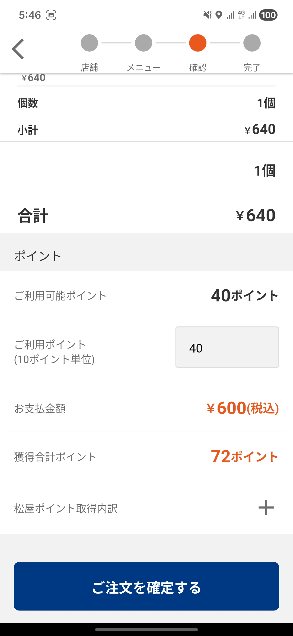
Task: Tap the screen capture status icon
Action: [51, 15]
